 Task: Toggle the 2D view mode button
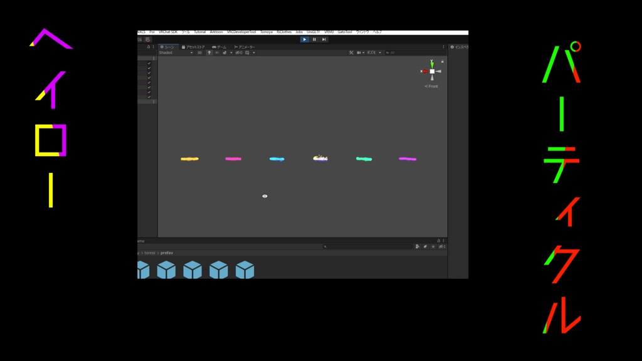pyautogui.click(x=199, y=53)
